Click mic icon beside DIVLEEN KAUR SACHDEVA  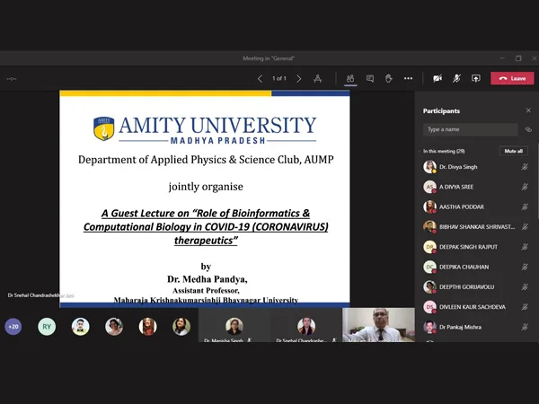click(x=525, y=307)
